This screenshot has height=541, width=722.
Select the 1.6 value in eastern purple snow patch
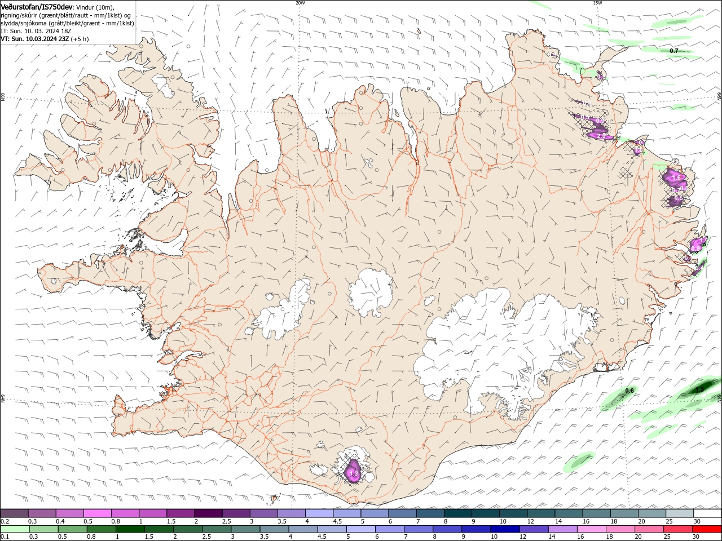677,178
